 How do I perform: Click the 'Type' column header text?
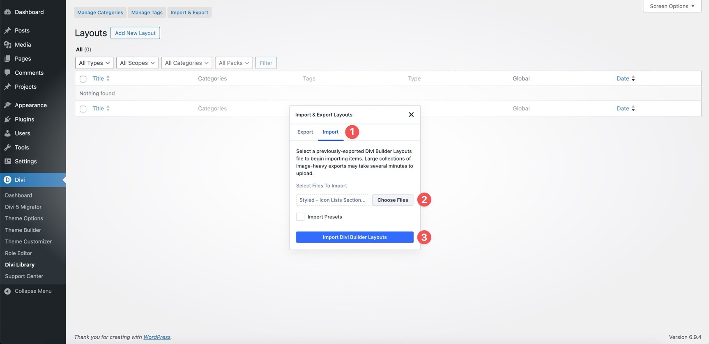tap(414, 78)
